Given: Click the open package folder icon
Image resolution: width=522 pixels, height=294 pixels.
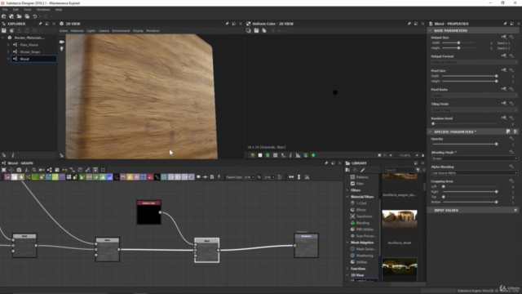Looking at the screenshot, I should coord(20,16).
